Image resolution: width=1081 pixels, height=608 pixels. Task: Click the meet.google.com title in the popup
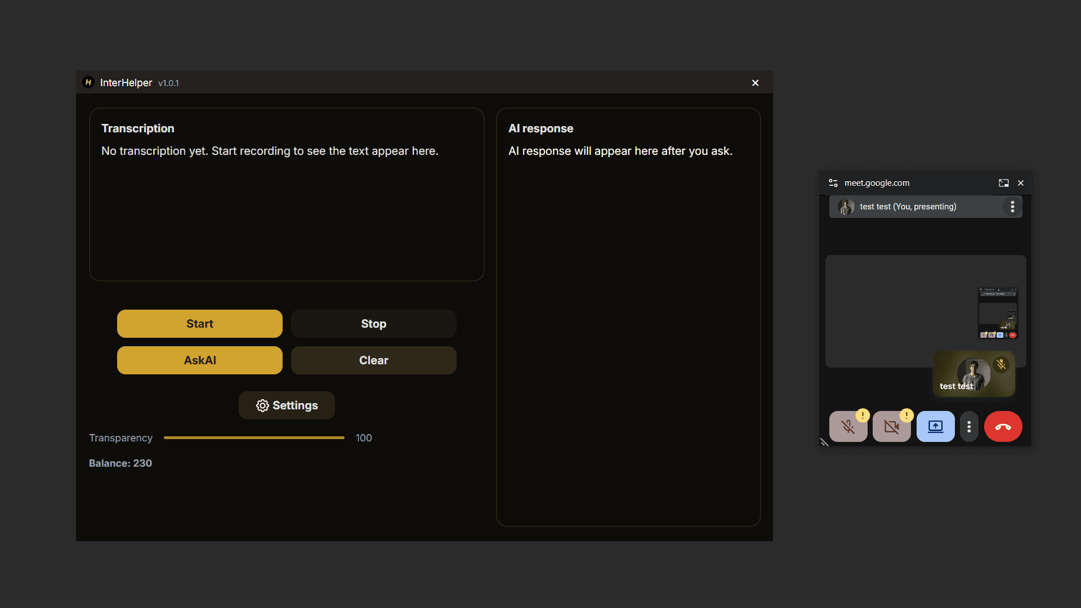[x=877, y=182]
